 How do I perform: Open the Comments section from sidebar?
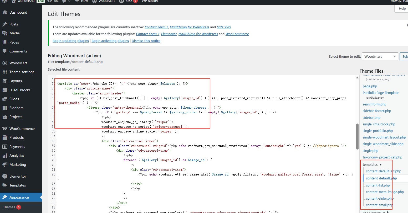pos(5,51)
